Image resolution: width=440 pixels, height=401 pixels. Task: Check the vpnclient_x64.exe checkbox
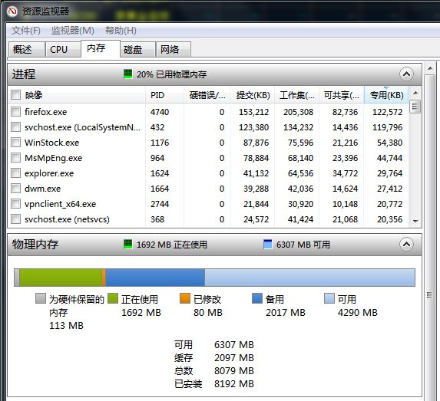pos(15,204)
